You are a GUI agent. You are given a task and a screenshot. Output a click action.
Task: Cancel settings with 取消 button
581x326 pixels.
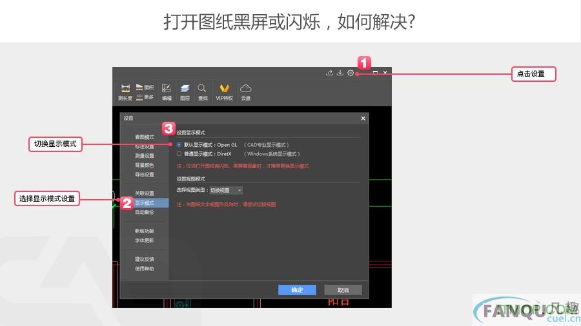[343, 290]
